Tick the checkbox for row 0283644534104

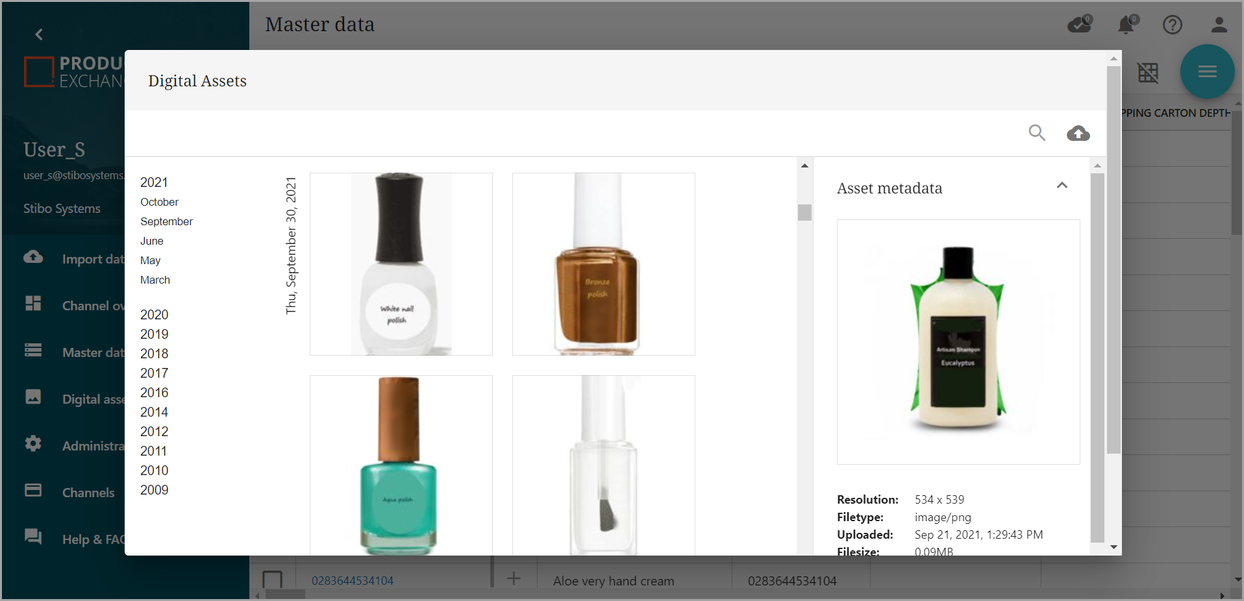272,580
